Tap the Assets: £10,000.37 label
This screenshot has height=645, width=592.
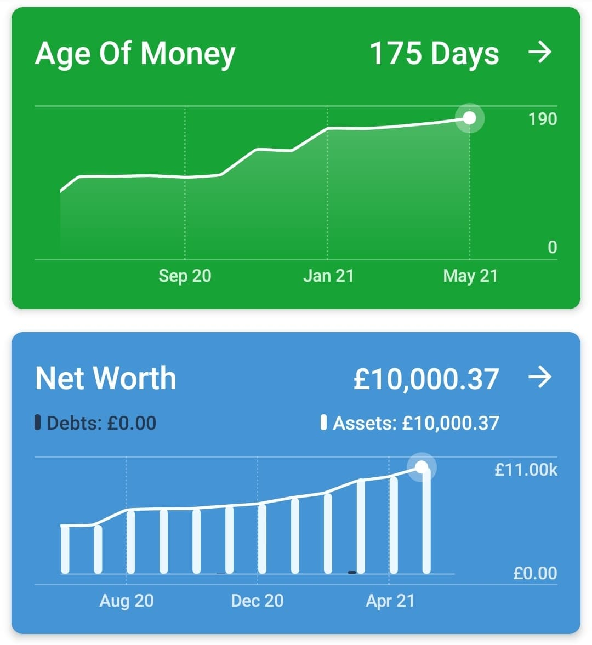[x=416, y=423]
